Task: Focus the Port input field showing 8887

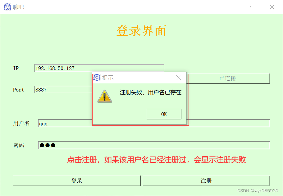Action: click(x=63, y=90)
